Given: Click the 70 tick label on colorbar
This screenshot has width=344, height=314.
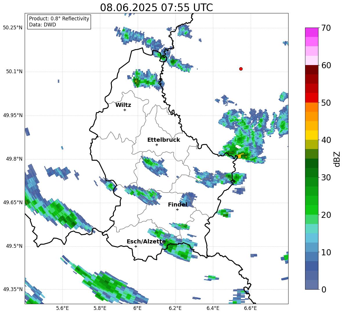Looking at the screenshot, I should point(326,28).
